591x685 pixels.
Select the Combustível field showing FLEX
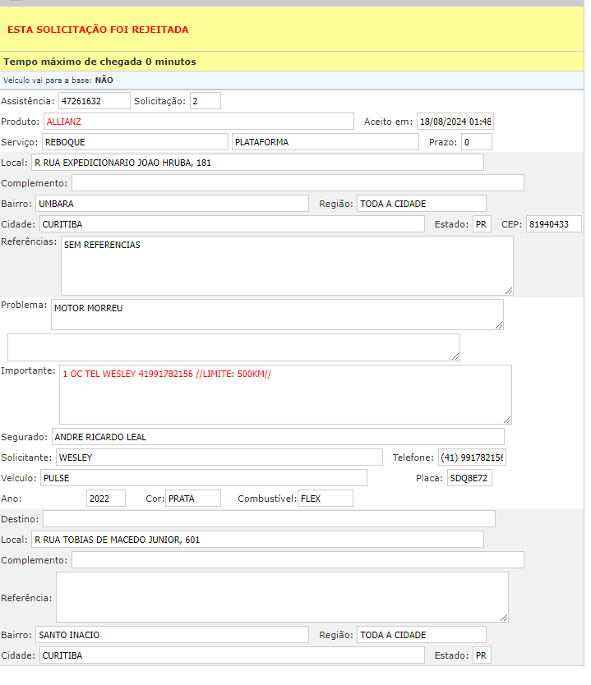pyautogui.click(x=325, y=499)
